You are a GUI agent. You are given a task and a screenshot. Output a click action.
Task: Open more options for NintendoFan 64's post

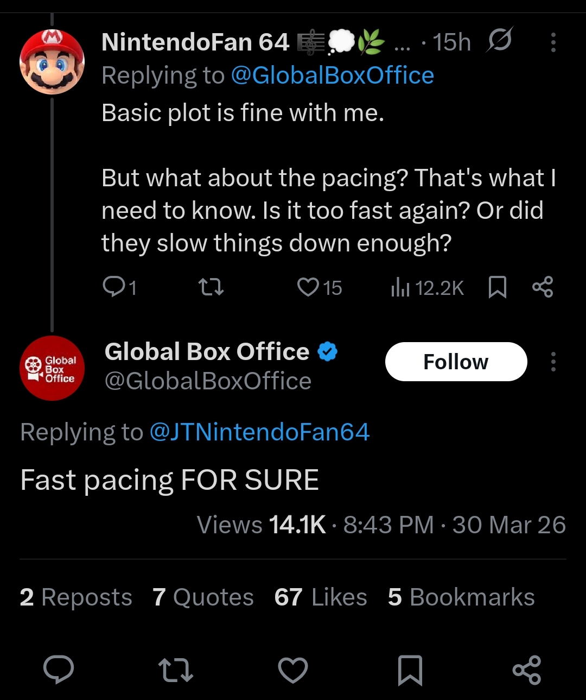pyautogui.click(x=553, y=42)
